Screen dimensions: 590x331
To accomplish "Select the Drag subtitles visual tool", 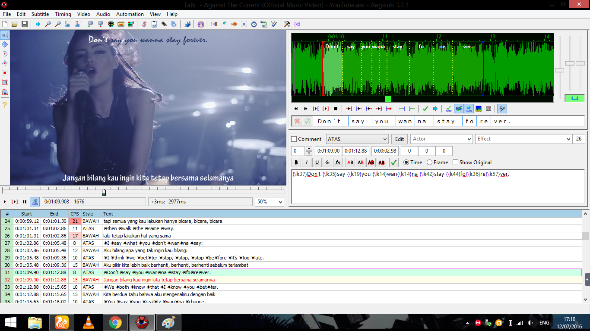I will point(5,44).
